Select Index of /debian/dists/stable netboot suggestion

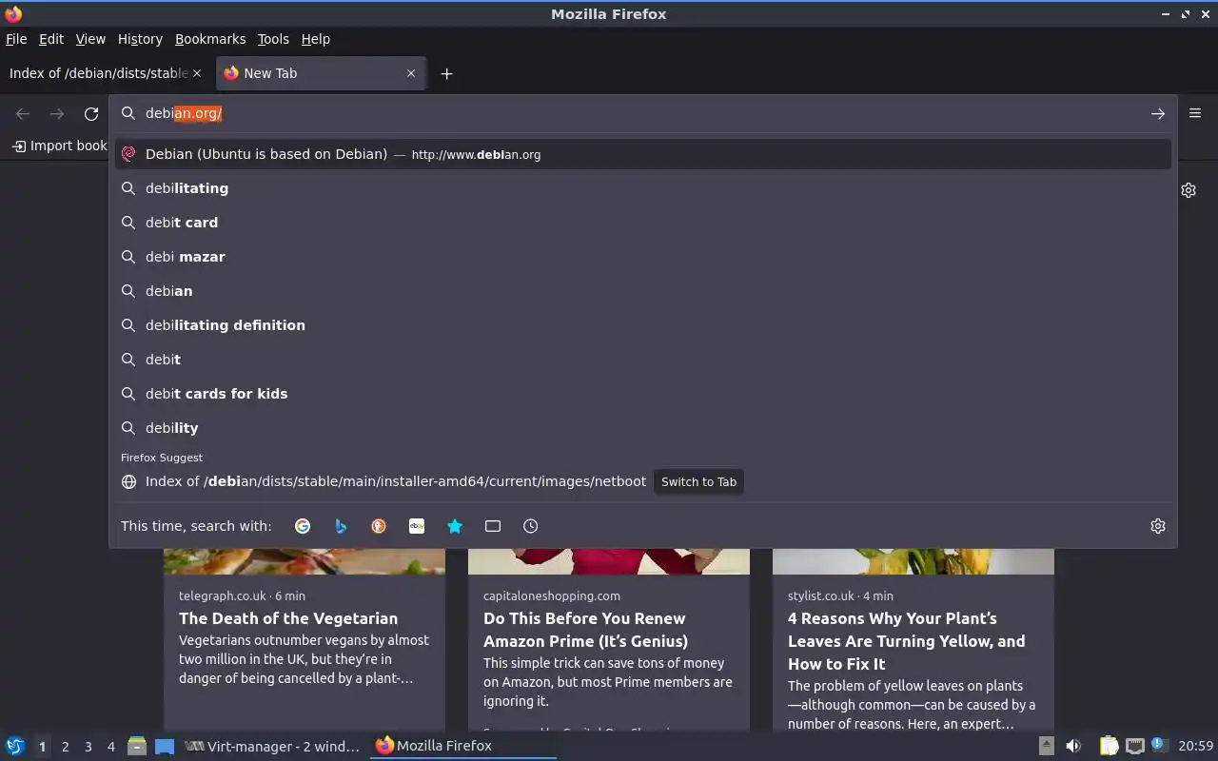click(643, 481)
